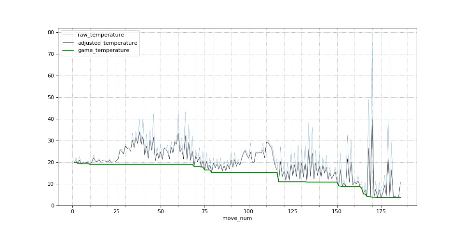
Task: Click the x-axis tick label 150
Action: [x=337, y=211]
